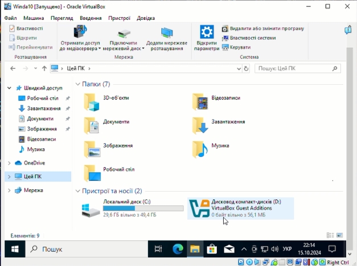Click Отримати доступ до медіасервера icon

pos(80,31)
